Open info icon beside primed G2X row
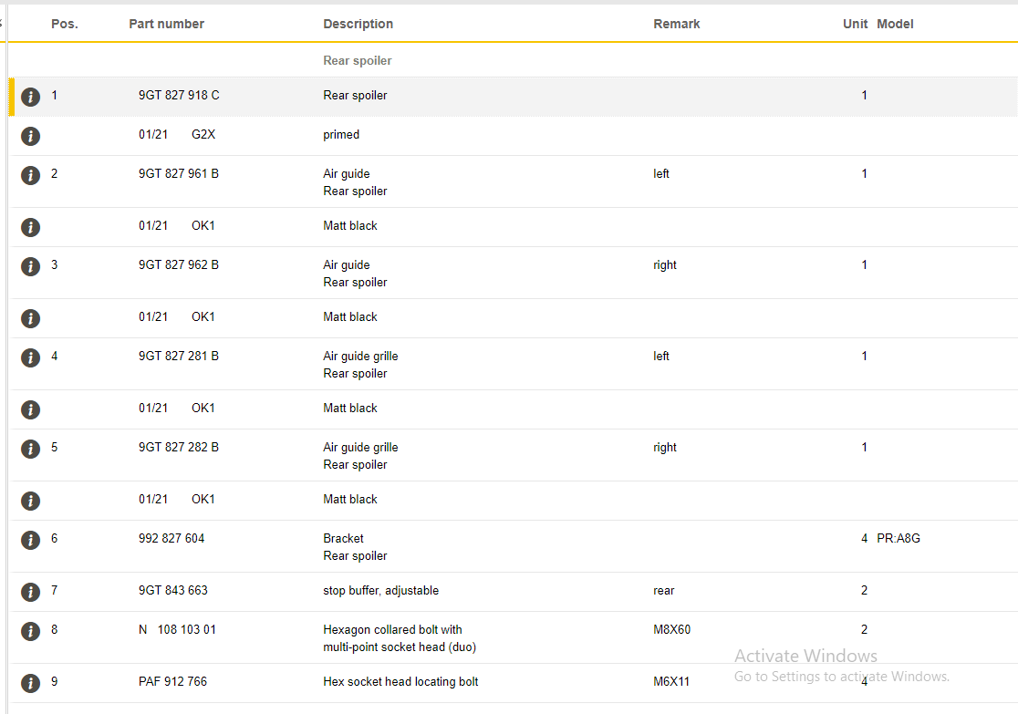 (x=31, y=136)
